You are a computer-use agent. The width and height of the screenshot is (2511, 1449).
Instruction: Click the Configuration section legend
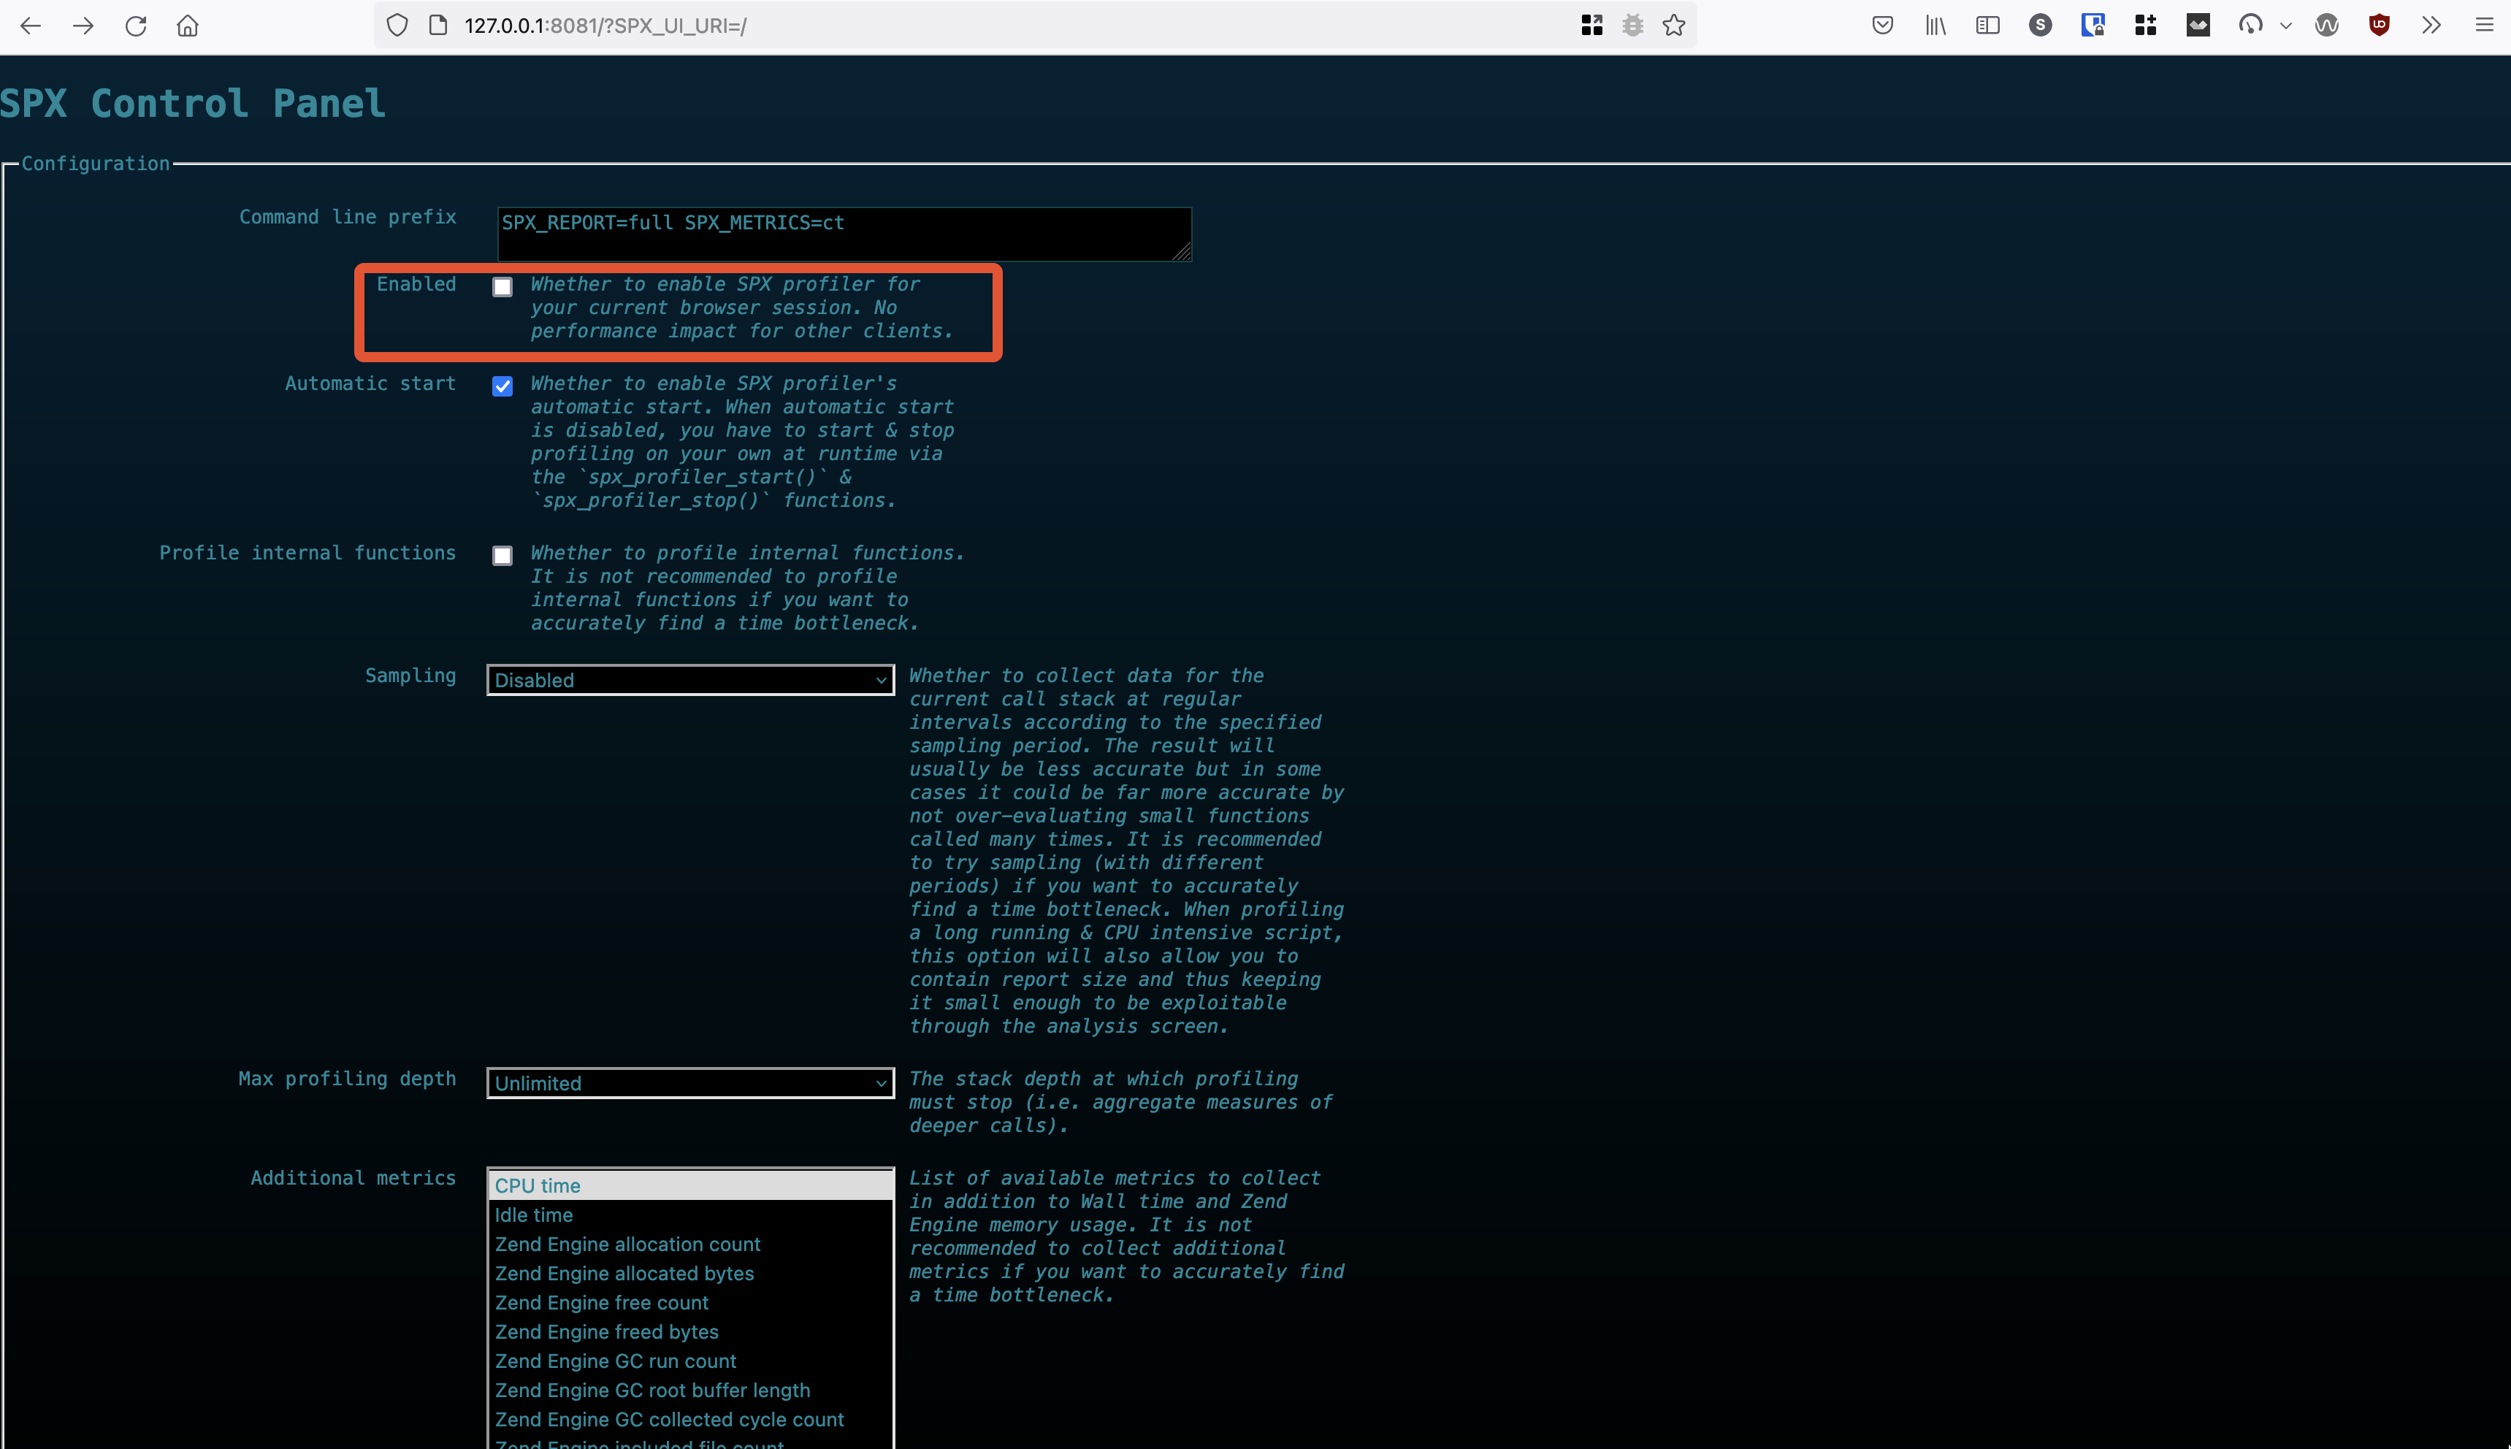pyautogui.click(x=96, y=164)
